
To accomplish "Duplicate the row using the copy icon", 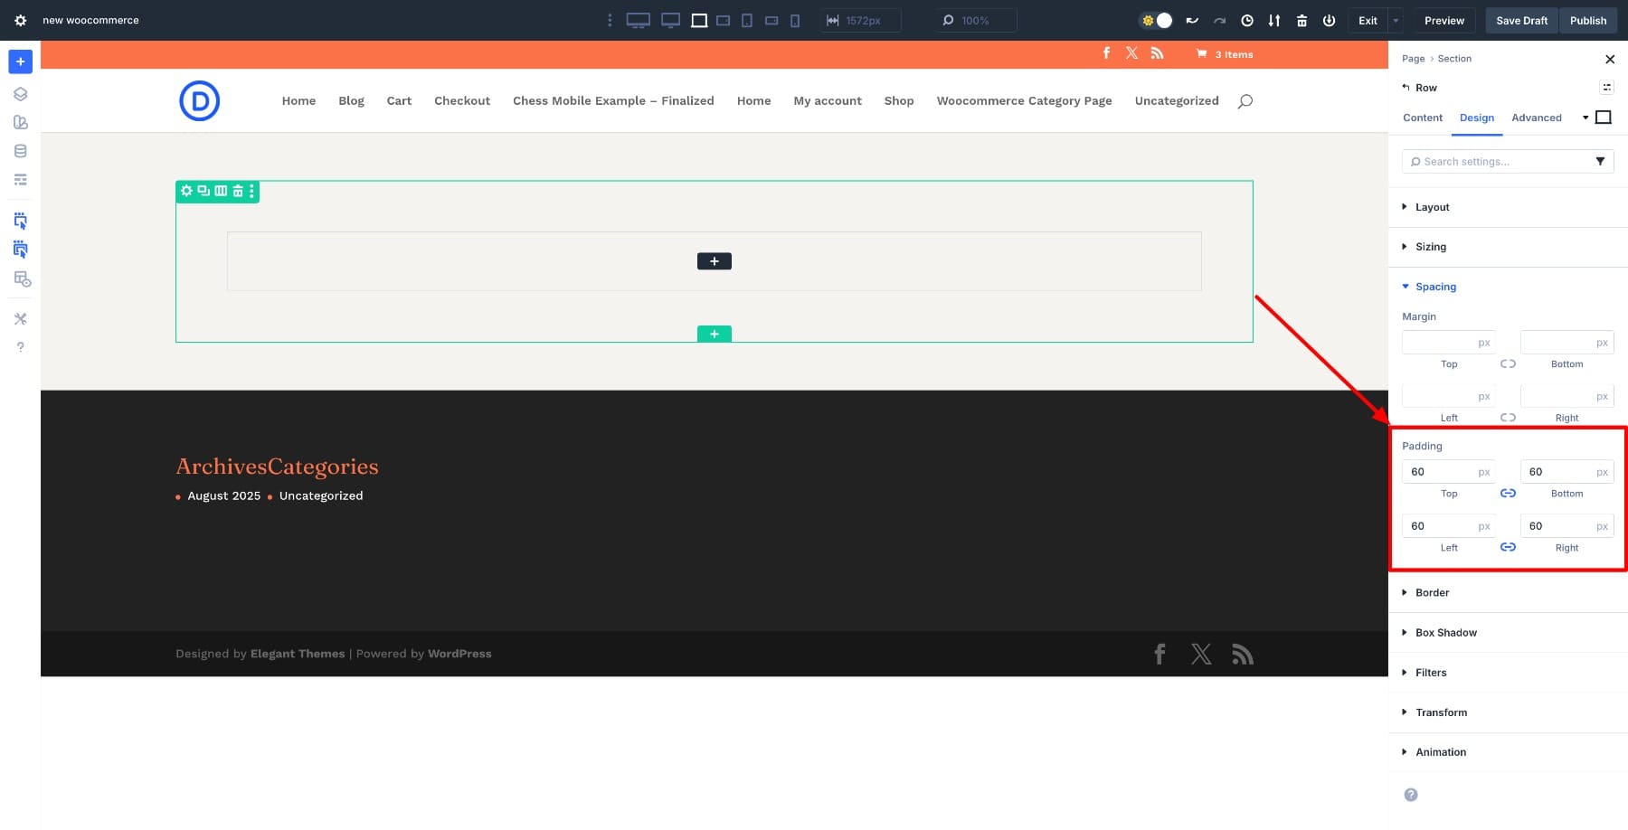I will (203, 191).
